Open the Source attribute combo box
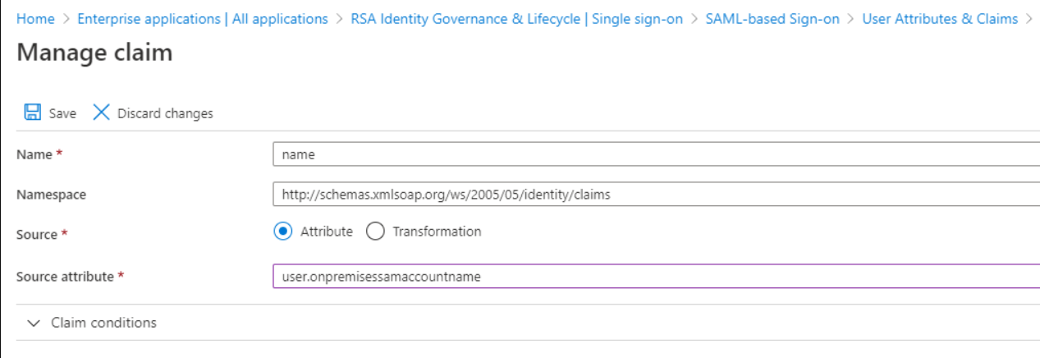 click(x=655, y=277)
